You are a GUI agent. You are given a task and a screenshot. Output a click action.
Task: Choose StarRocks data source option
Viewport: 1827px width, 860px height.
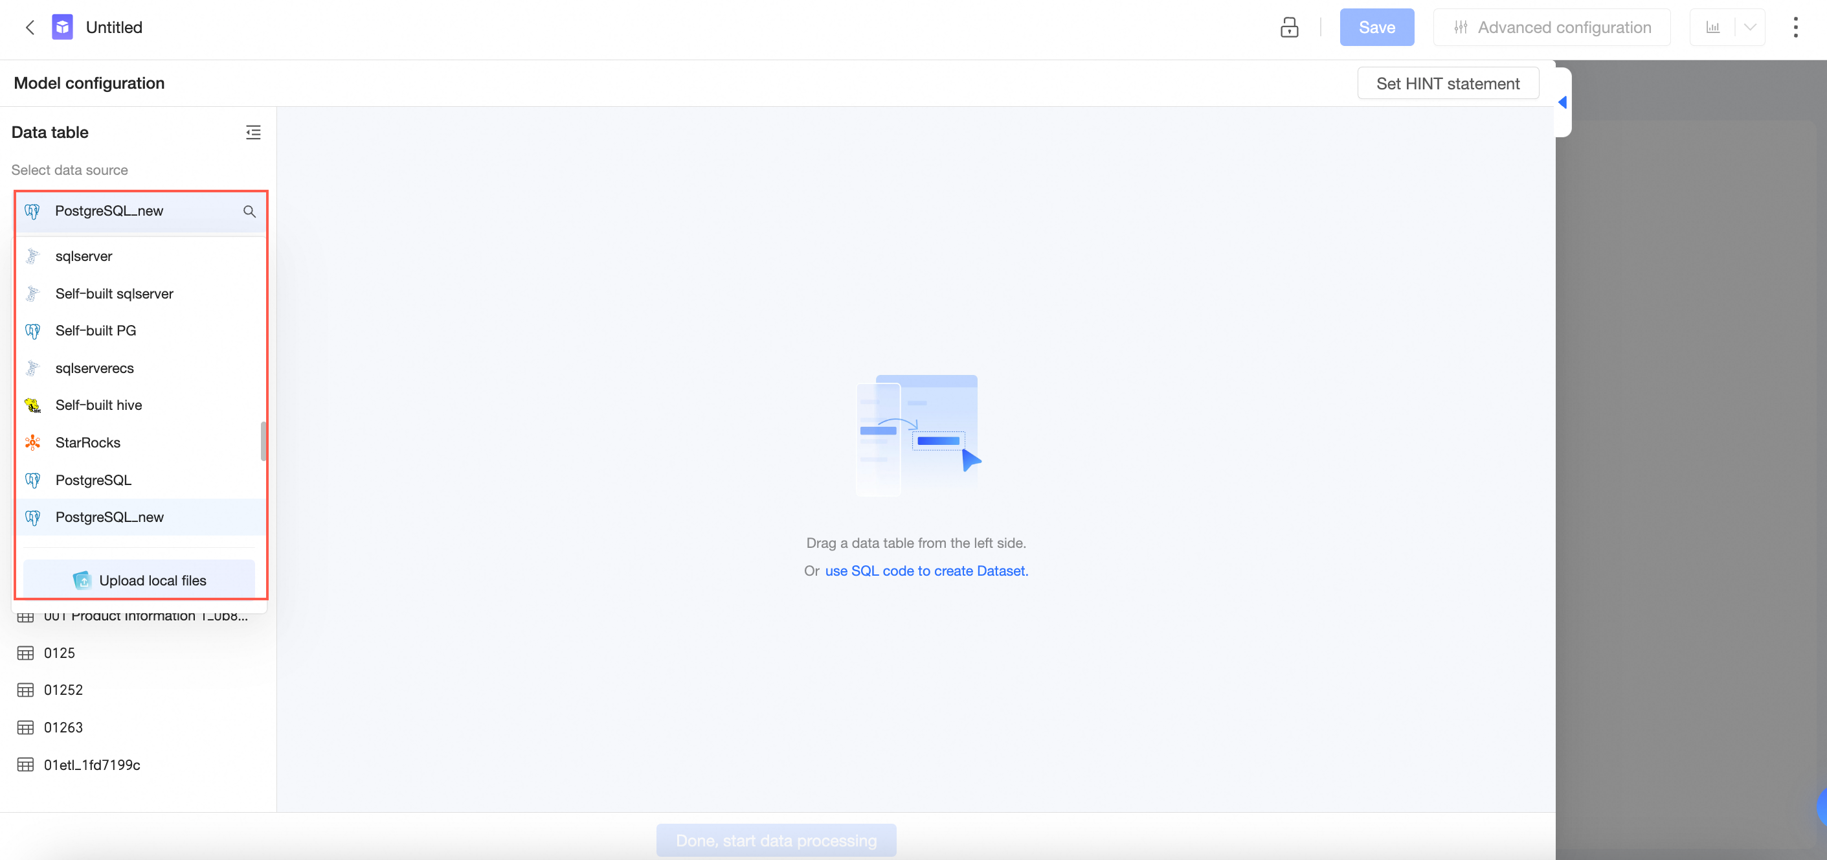(88, 443)
